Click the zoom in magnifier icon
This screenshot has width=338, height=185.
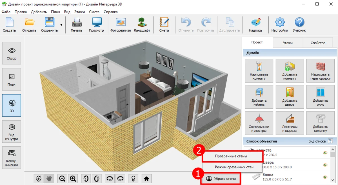pyautogui.click(x=73, y=178)
